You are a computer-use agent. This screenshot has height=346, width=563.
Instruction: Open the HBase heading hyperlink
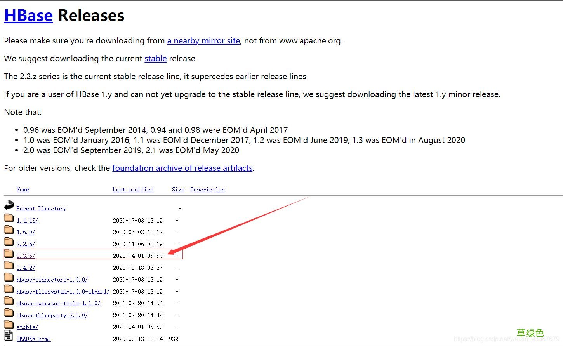28,16
